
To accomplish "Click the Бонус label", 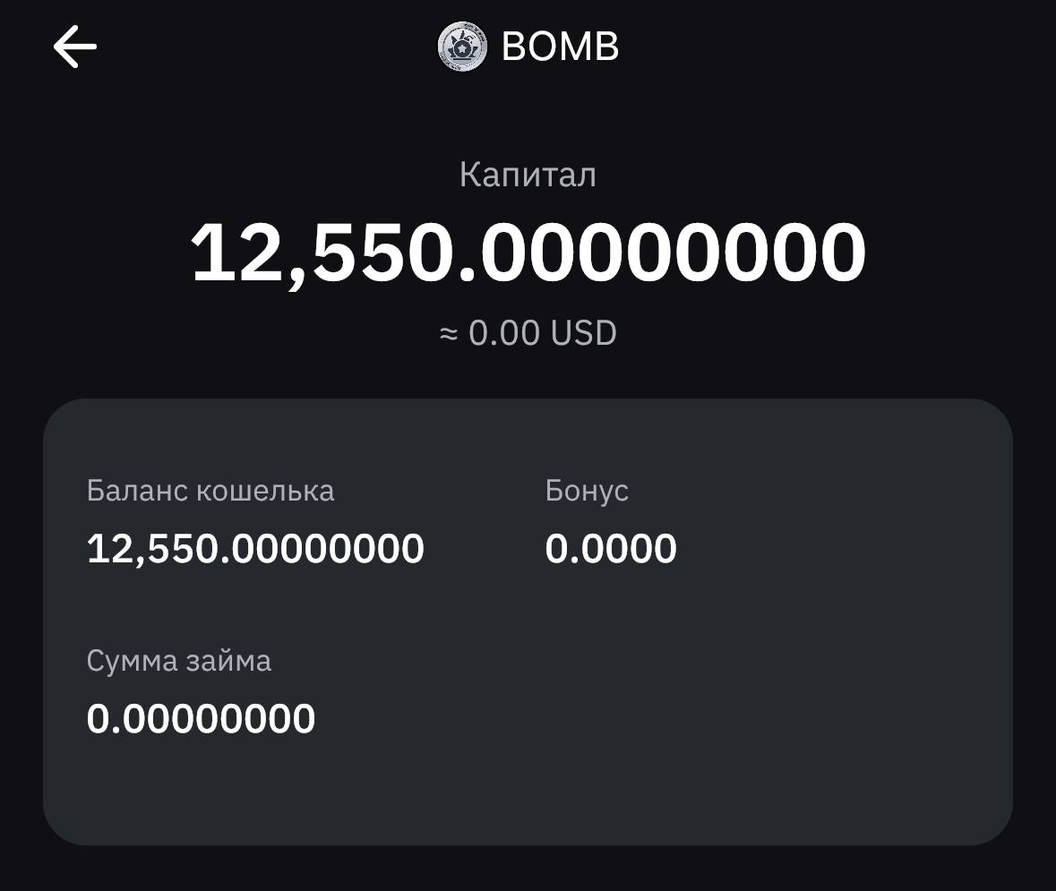I will (x=587, y=491).
